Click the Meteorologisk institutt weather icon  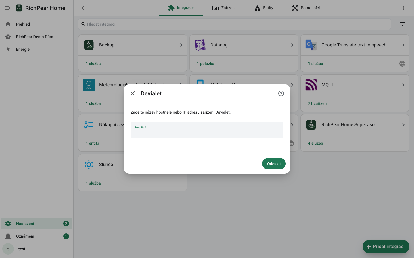(89, 85)
